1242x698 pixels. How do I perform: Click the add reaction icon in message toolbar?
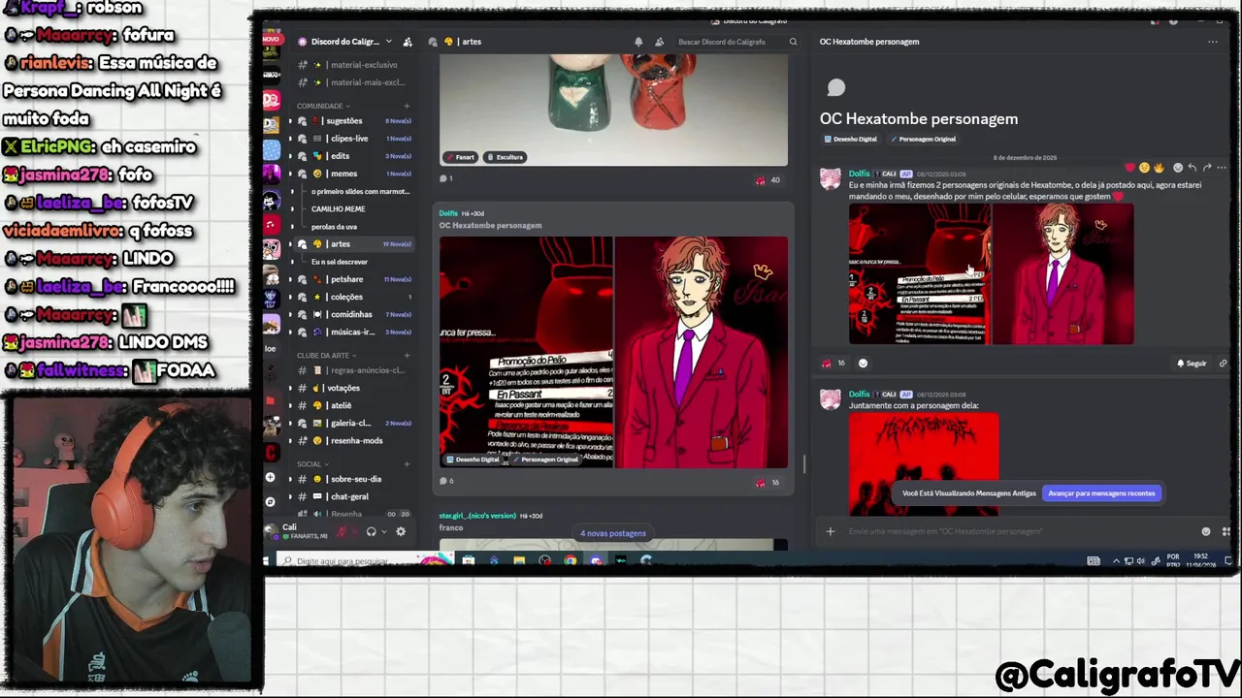tap(1178, 168)
